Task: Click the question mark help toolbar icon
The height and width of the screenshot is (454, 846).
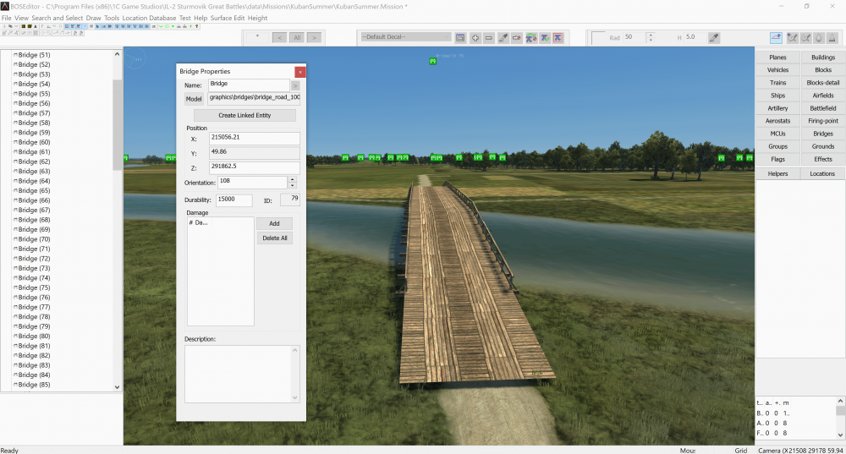Action: tap(197, 26)
